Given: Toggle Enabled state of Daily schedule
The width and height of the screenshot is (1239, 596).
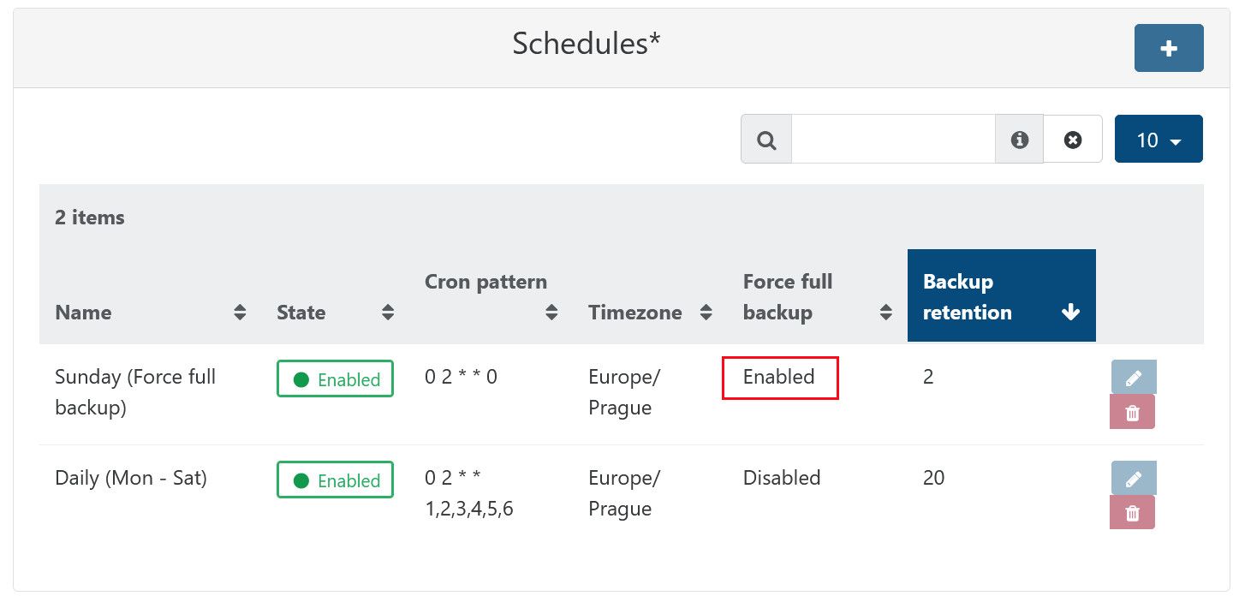Looking at the screenshot, I should point(335,480).
